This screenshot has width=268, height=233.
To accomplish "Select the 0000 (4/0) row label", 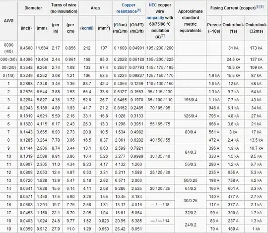I will click(9, 48).
